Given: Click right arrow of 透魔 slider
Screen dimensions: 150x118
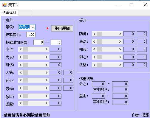Looking at the screenshot, I should [47, 103].
